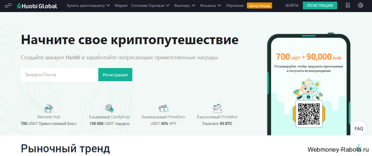This screenshot has width=372, height=156.
Task: Expand the Спотовая Торговля dropdown
Action: pos(150,5)
